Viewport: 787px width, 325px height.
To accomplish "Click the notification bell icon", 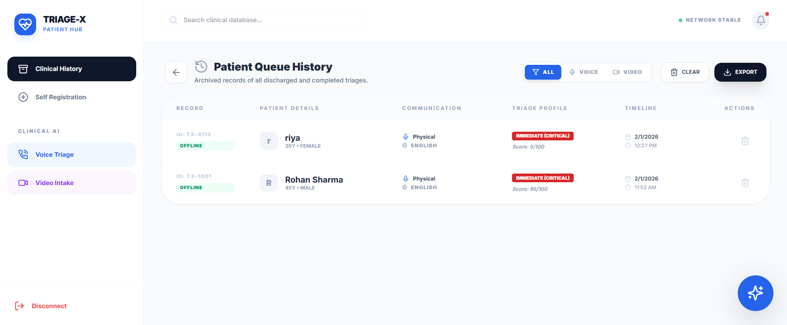I will 760,20.
